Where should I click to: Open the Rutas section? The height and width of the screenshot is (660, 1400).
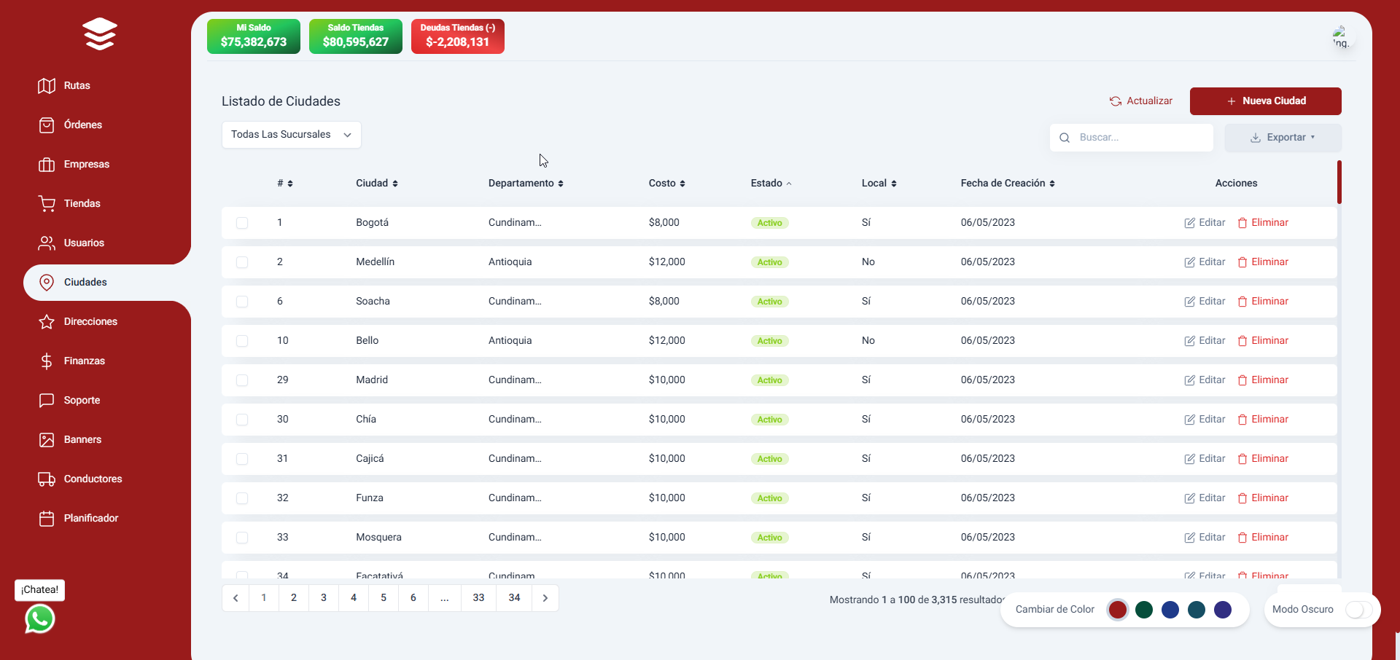(x=76, y=85)
